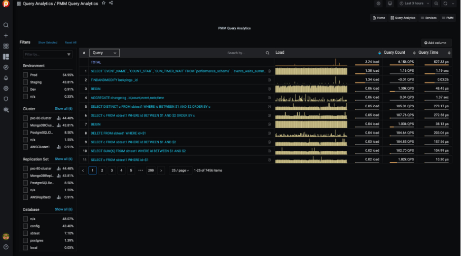Image resolution: width=461 pixels, height=256 pixels.
Task: Open search in the left sidebar
Action: 6,25
